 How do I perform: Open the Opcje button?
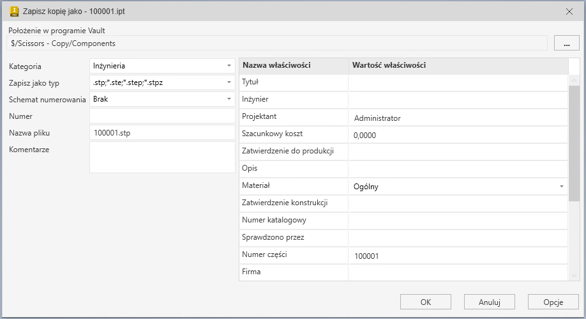pos(553,302)
